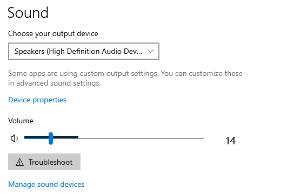Set volume to maximum at slider's right end

[203, 138]
